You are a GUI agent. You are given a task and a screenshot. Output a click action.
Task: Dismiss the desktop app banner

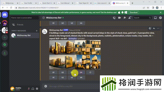point(161,13)
